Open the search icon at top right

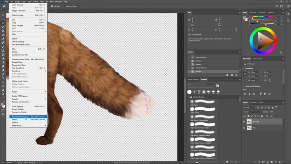click(x=277, y=6)
